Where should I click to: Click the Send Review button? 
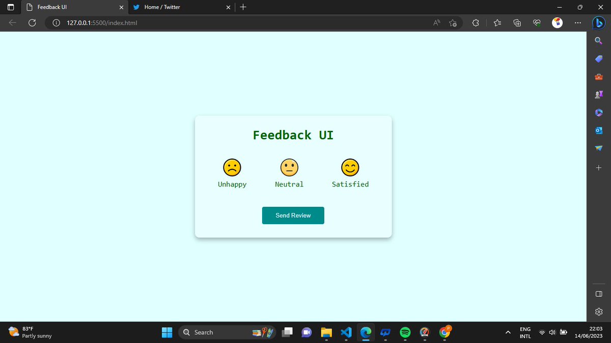tap(293, 215)
